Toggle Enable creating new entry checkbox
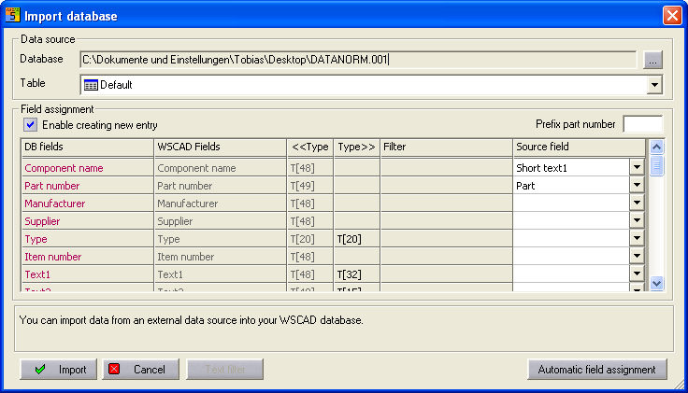 tap(30, 125)
